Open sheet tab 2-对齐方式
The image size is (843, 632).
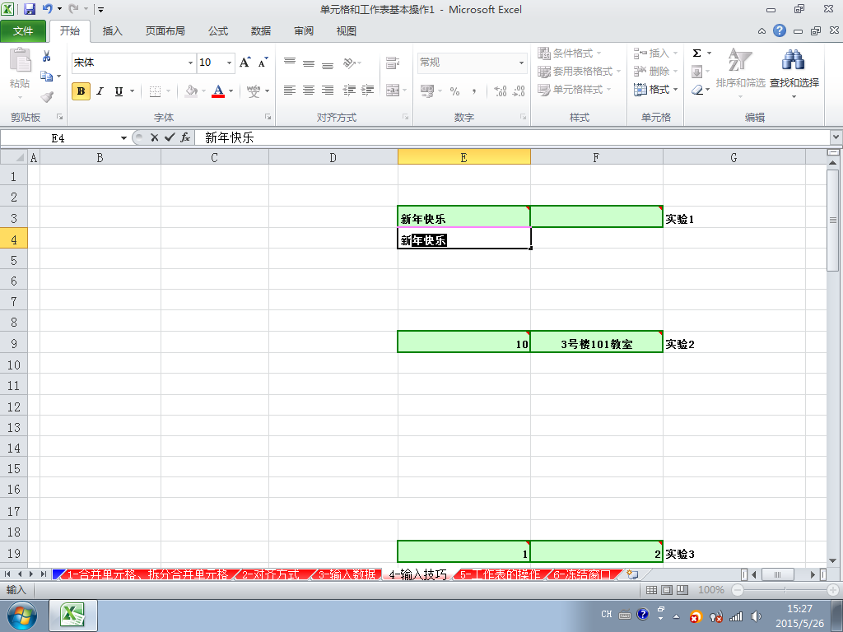[271, 574]
